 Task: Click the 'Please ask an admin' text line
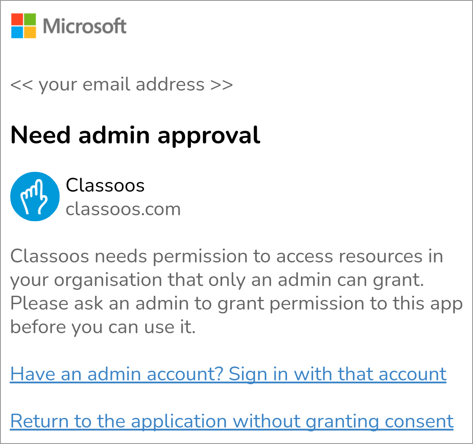pos(236,304)
